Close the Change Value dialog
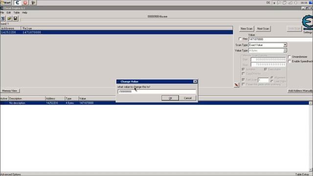The width and height of the screenshot is (313, 176). pyautogui.click(x=195, y=82)
